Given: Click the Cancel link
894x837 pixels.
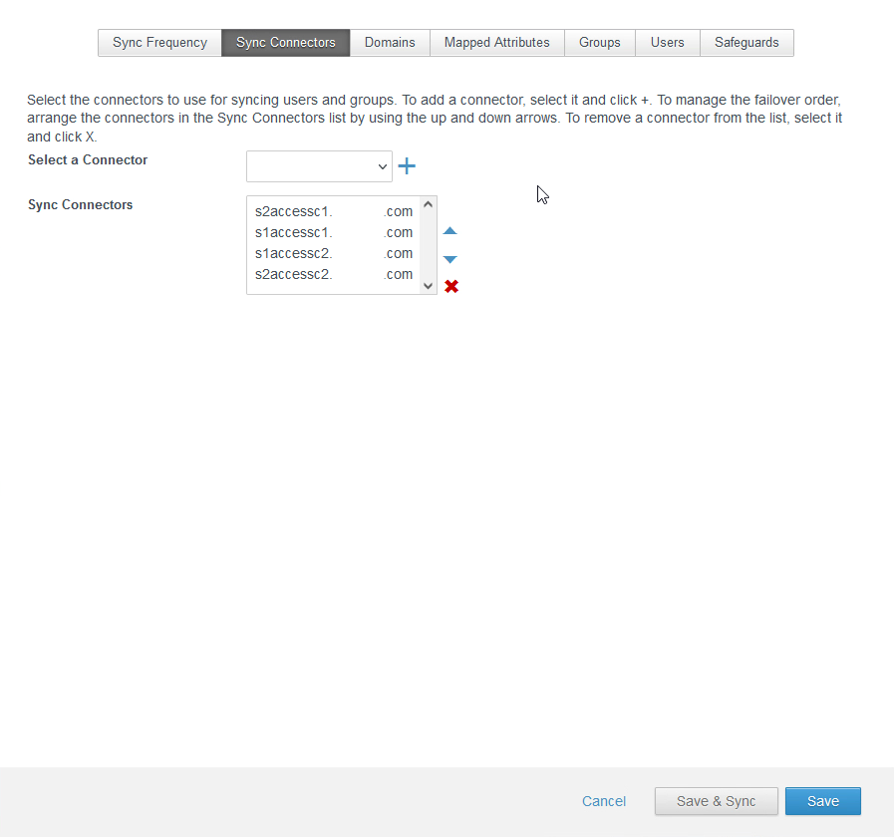Looking at the screenshot, I should click(x=603, y=801).
